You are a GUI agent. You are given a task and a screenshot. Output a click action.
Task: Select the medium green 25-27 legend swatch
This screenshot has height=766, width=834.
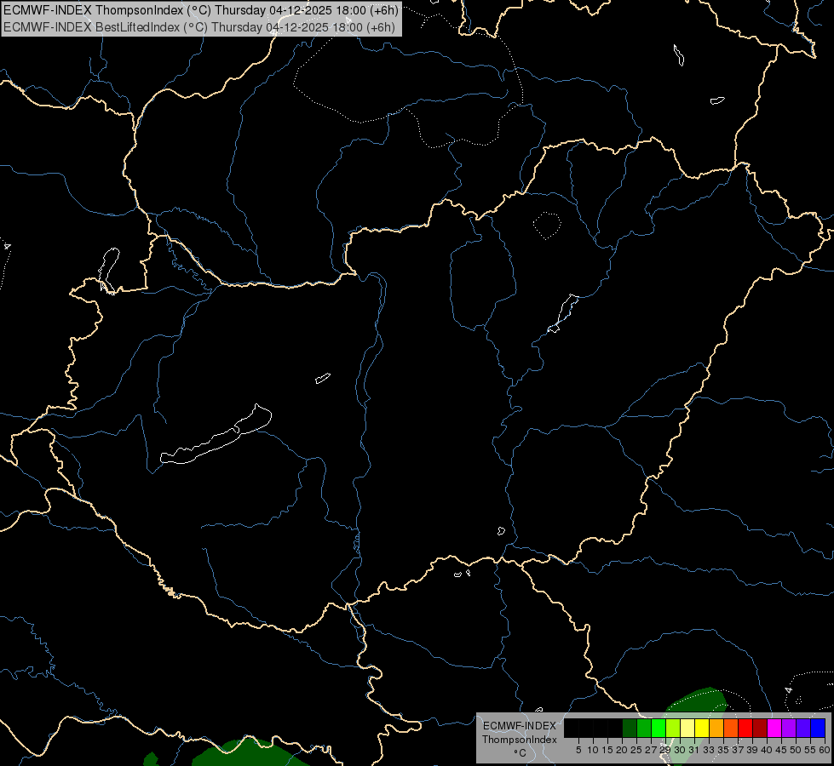[x=644, y=728]
